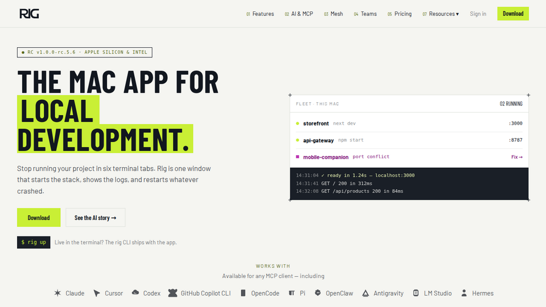Click 'GET /api/products 200' log line

coord(349,191)
